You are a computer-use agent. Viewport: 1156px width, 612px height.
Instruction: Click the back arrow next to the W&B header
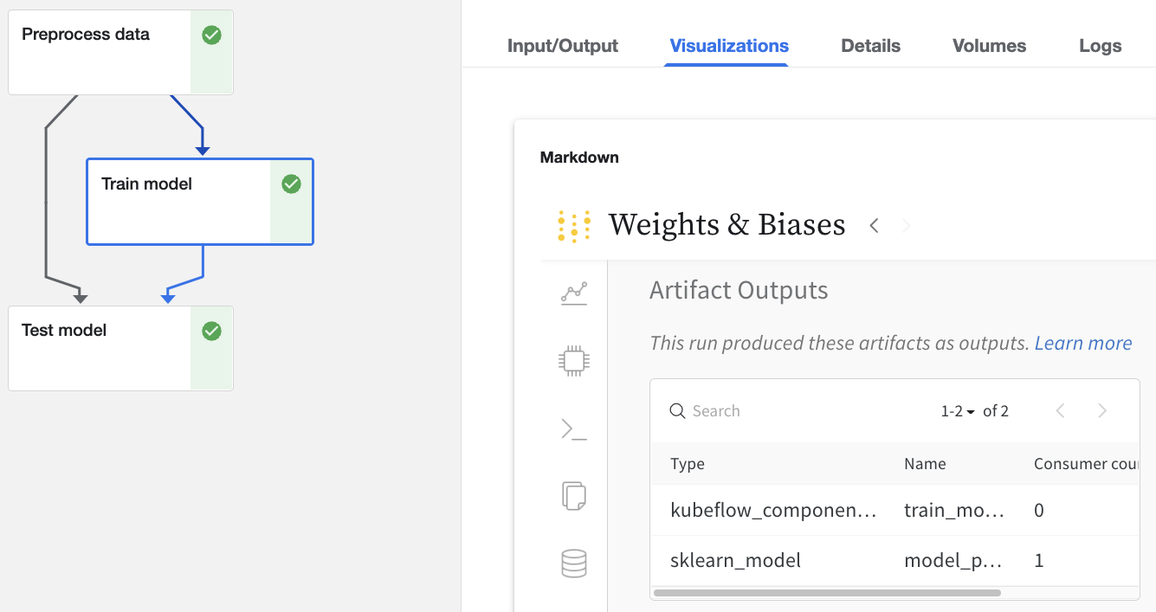874,225
